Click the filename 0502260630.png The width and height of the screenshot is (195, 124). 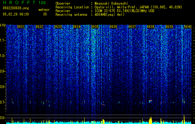(x=16, y=8)
